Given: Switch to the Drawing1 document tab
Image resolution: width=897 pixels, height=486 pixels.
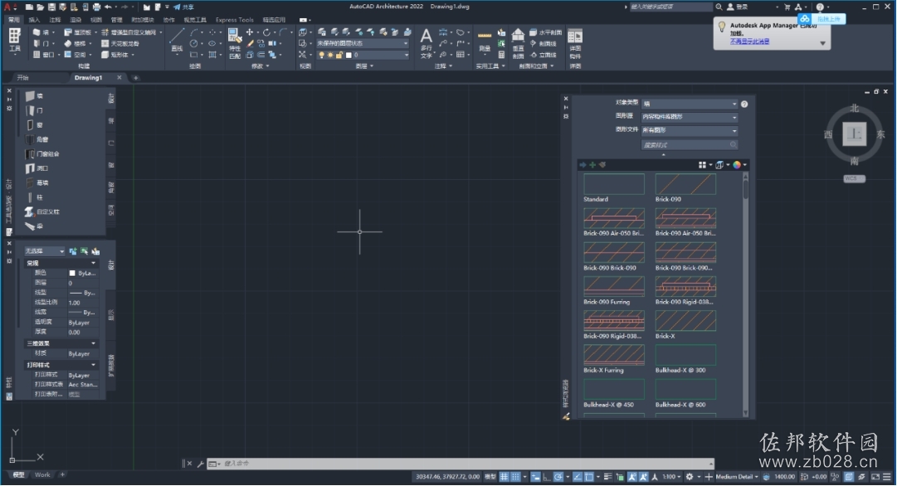Looking at the screenshot, I should 88,78.
